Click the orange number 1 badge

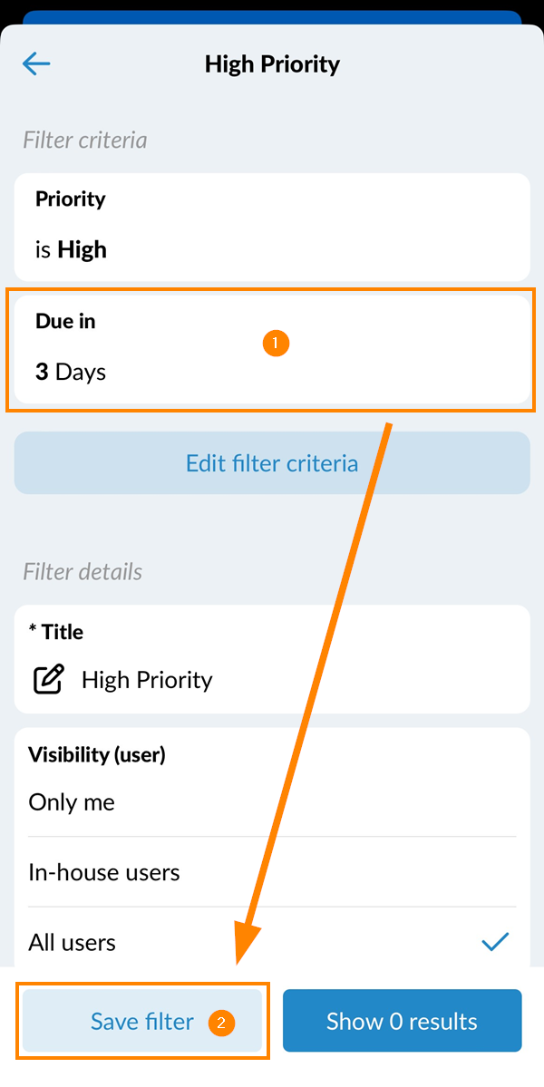[275, 344]
